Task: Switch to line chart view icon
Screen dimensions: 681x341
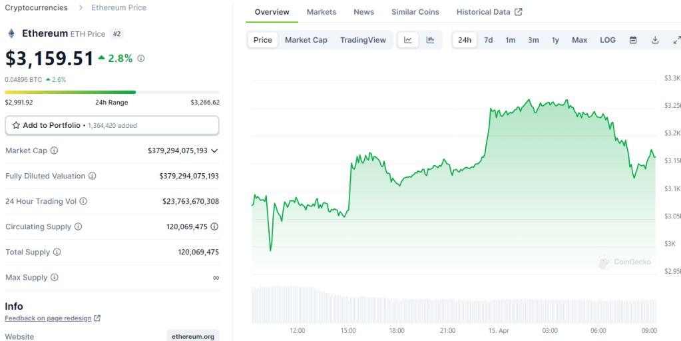Action: tap(408, 40)
